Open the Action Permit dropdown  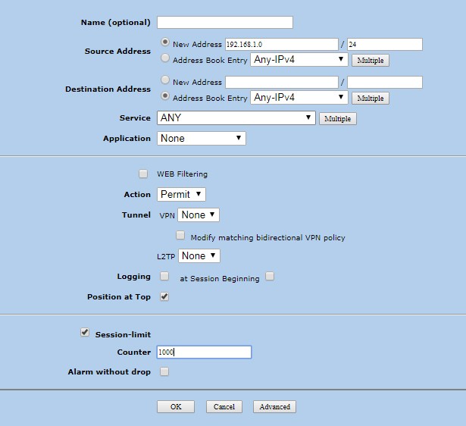coord(181,194)
